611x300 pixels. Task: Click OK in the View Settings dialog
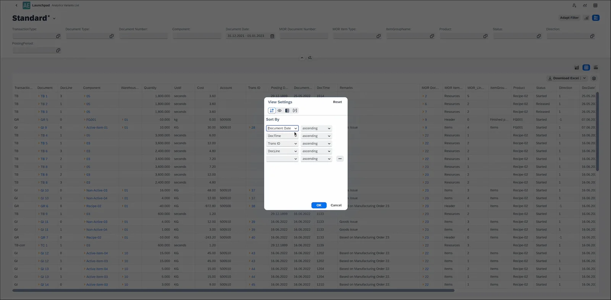click(x=319, y=205)
